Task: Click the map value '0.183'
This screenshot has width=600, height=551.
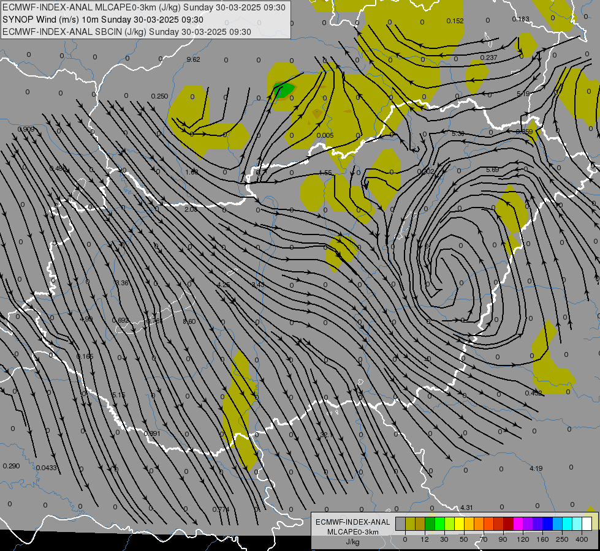Action: point(520,19)
